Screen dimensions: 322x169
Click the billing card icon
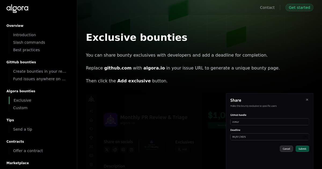click(x=91, y=155)
